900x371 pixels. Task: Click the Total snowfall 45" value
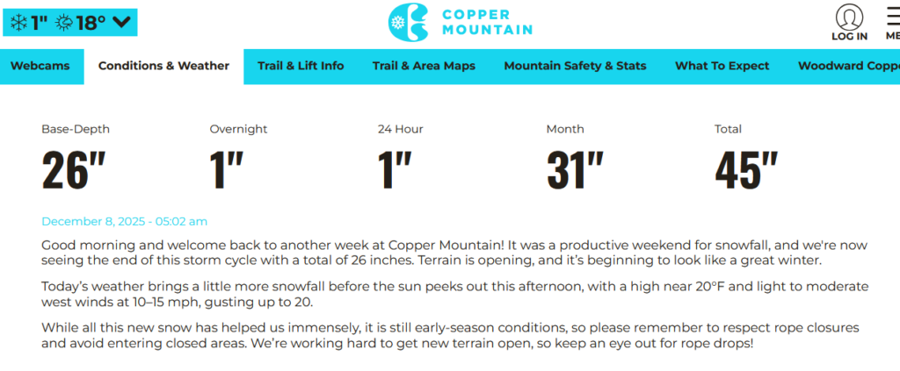[746, 171]
